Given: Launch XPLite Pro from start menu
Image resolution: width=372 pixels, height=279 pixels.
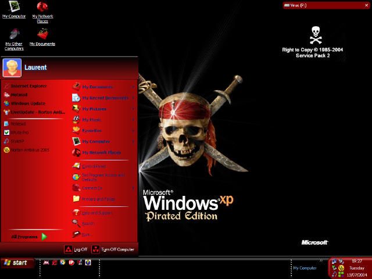Looking at the screenshot, I should (x=16, y=133).
